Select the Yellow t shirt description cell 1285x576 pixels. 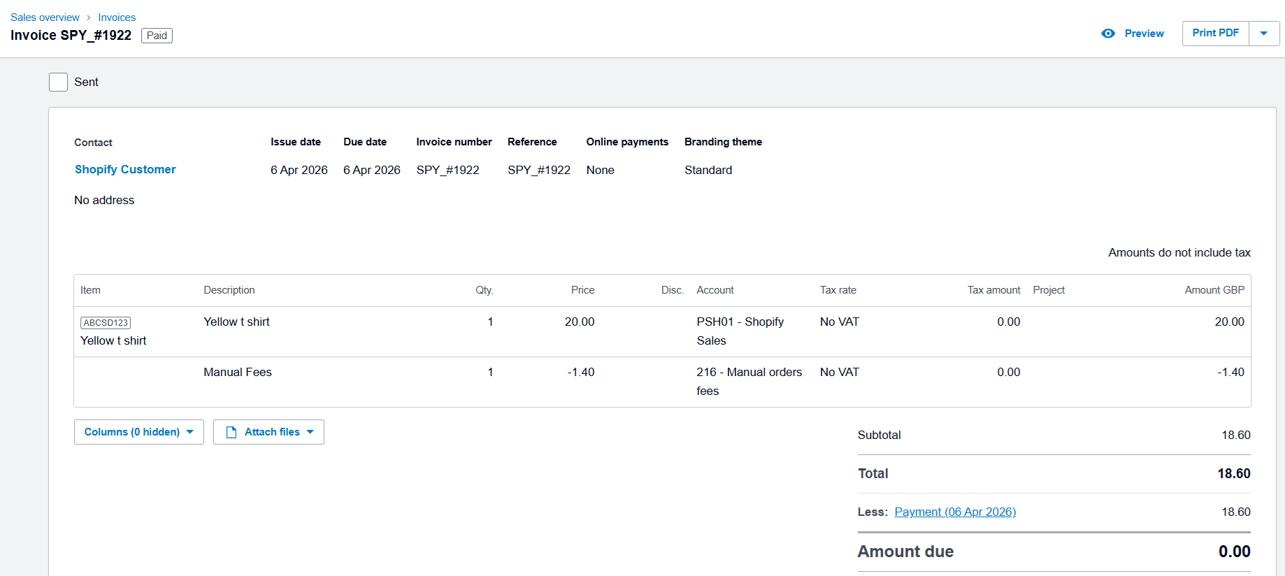click(x=236, y=322)
